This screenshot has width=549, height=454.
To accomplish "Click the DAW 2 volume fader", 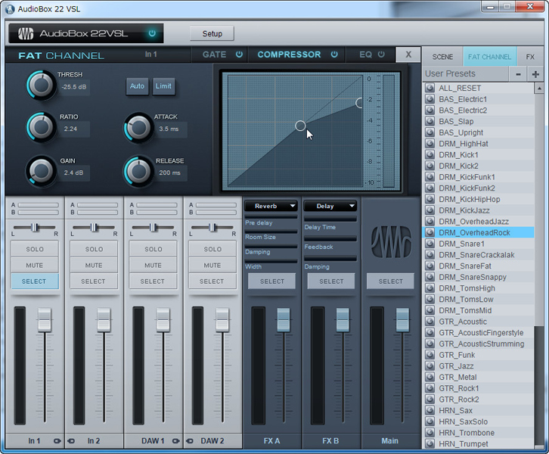I will pos(222,320).
